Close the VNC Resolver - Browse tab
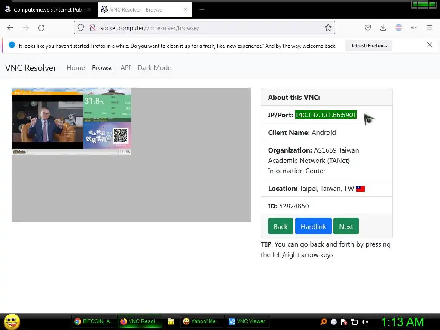This screenshot has width=440, height=330. click(186, 9)
